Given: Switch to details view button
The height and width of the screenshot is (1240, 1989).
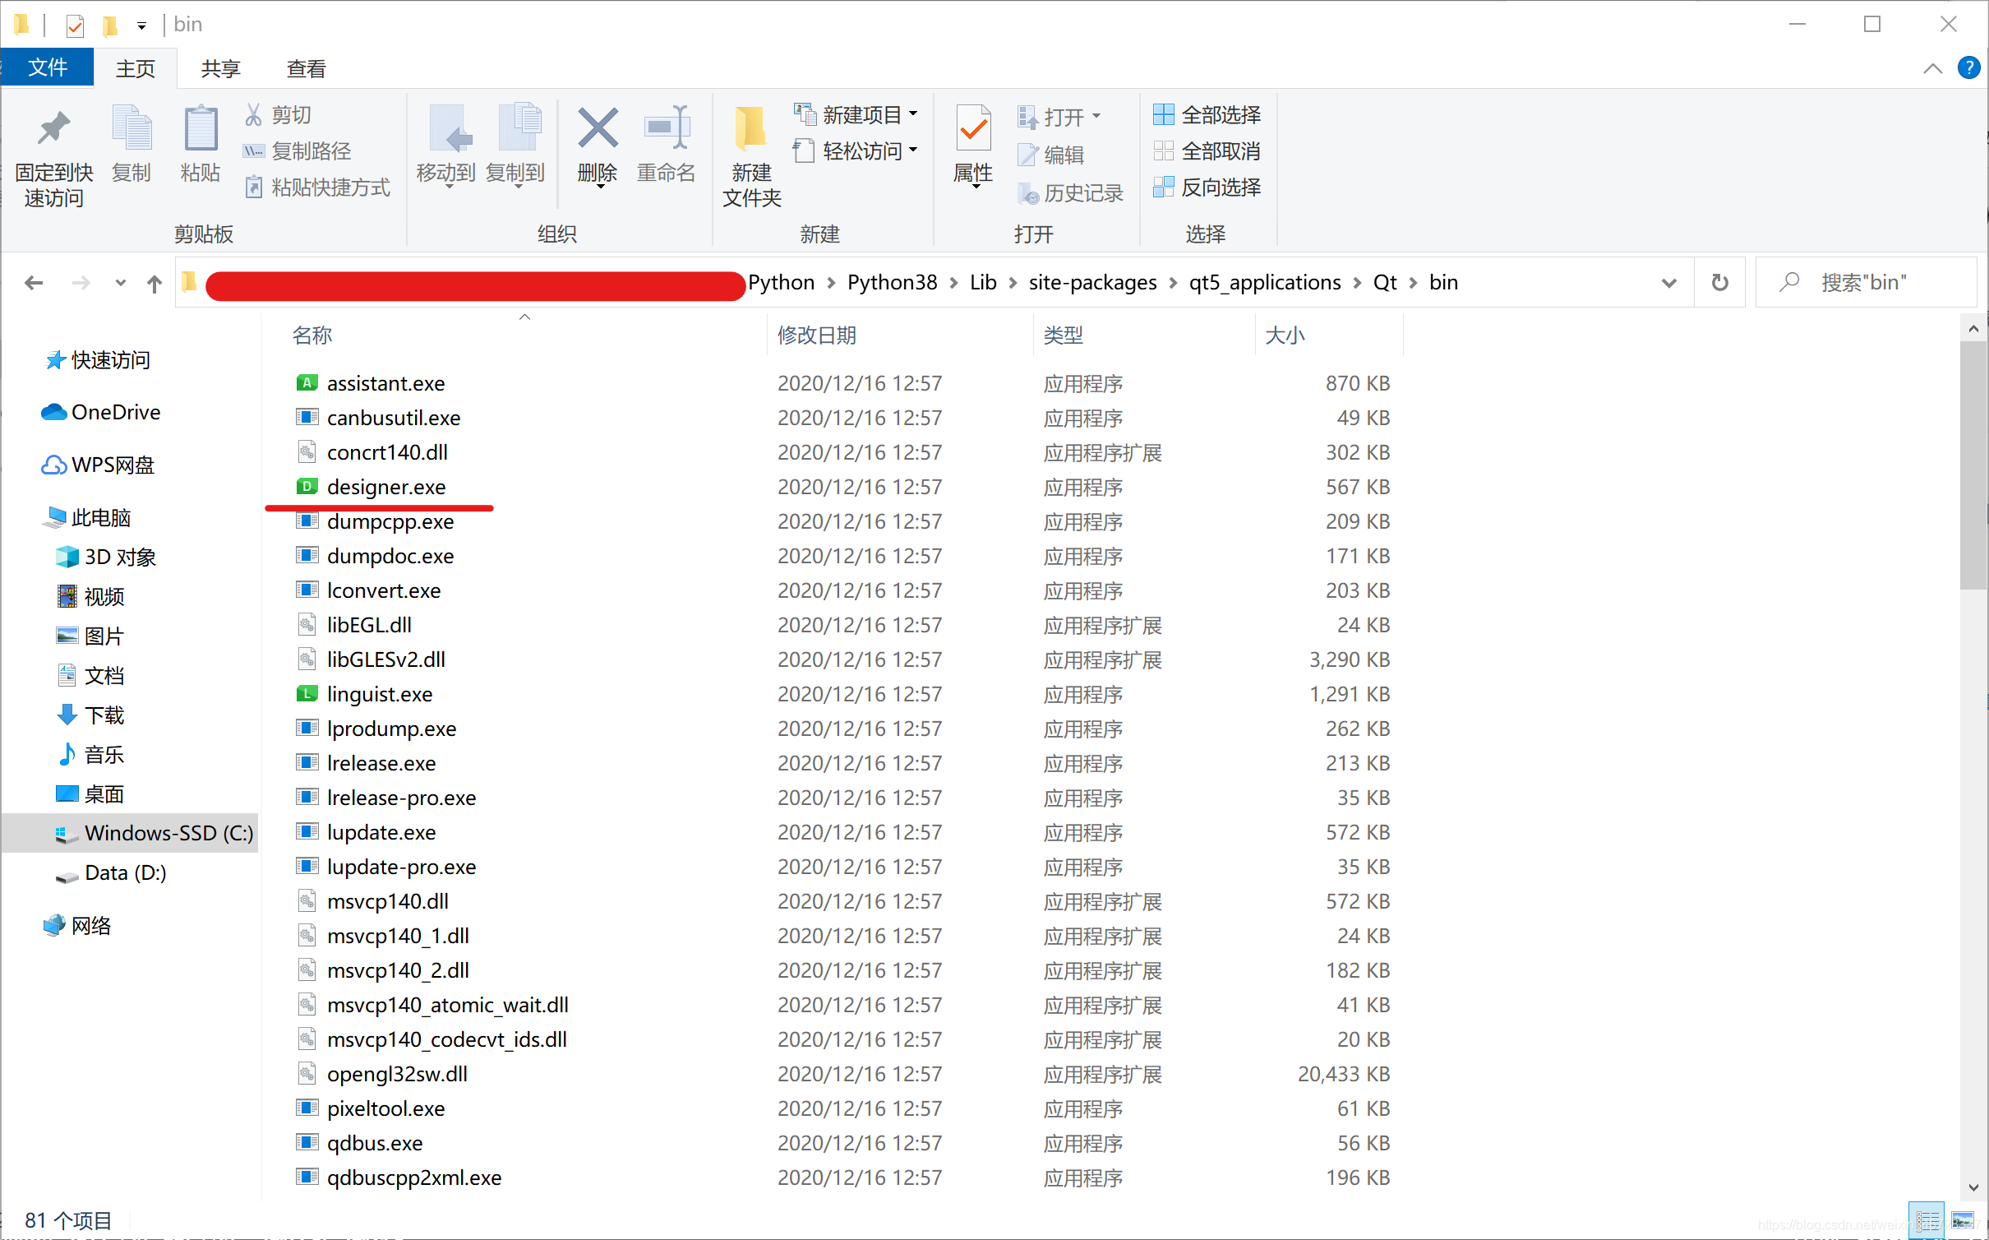Looking at the screenshot, I should pyautogui.click(x=1927, y=1220).
